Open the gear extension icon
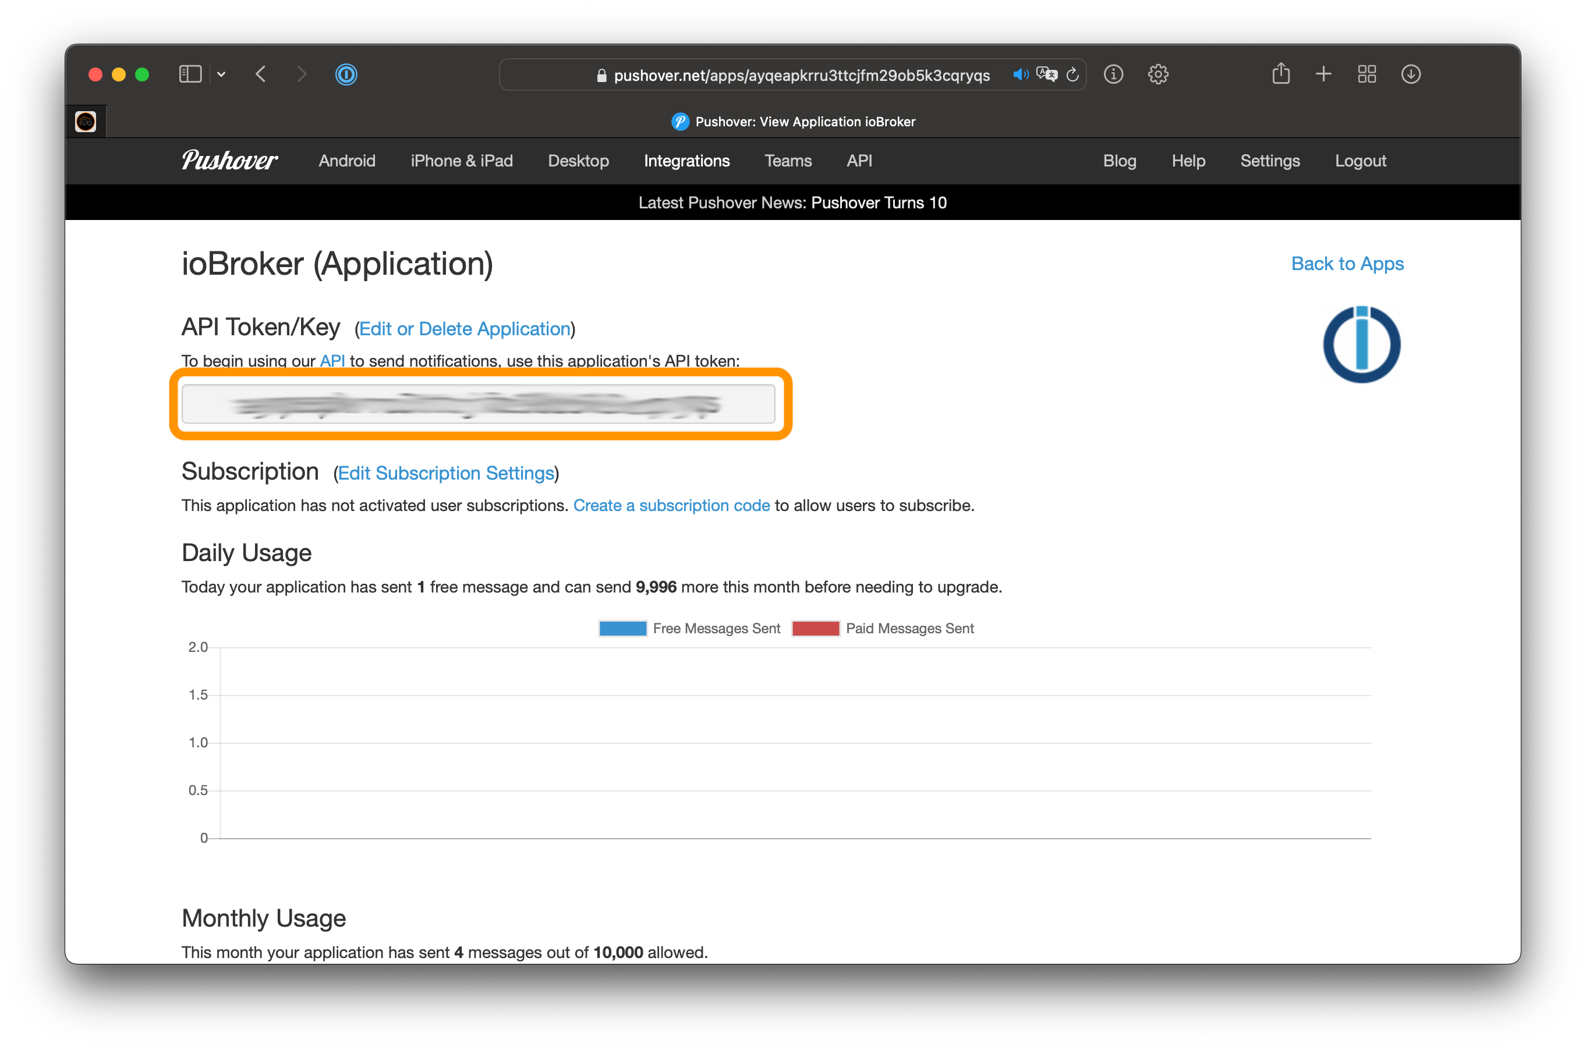The height and width of the screenshot is (1050, 1586). (1158, 75)
